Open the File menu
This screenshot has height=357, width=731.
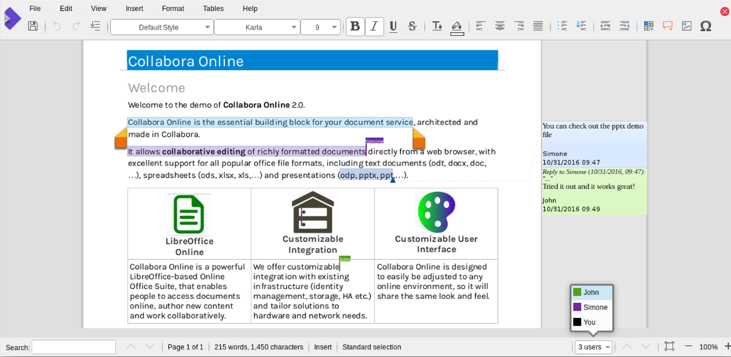coord(35,9)
